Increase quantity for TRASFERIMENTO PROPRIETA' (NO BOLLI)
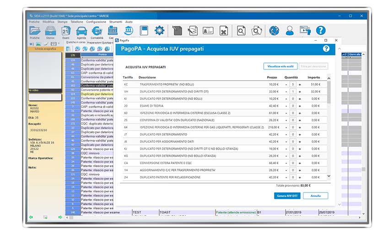389x234 pixels. pos(300,84)
